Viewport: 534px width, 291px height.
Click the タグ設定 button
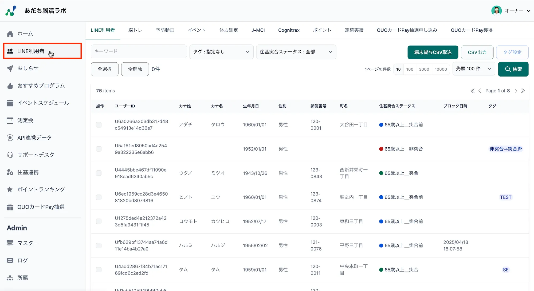click(512, 52)
